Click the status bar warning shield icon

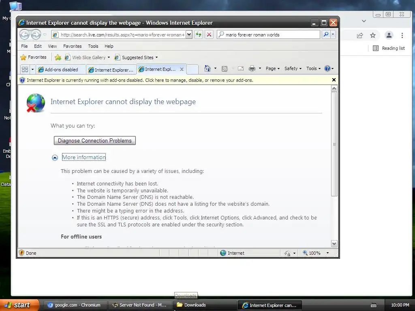click(22, 253)
